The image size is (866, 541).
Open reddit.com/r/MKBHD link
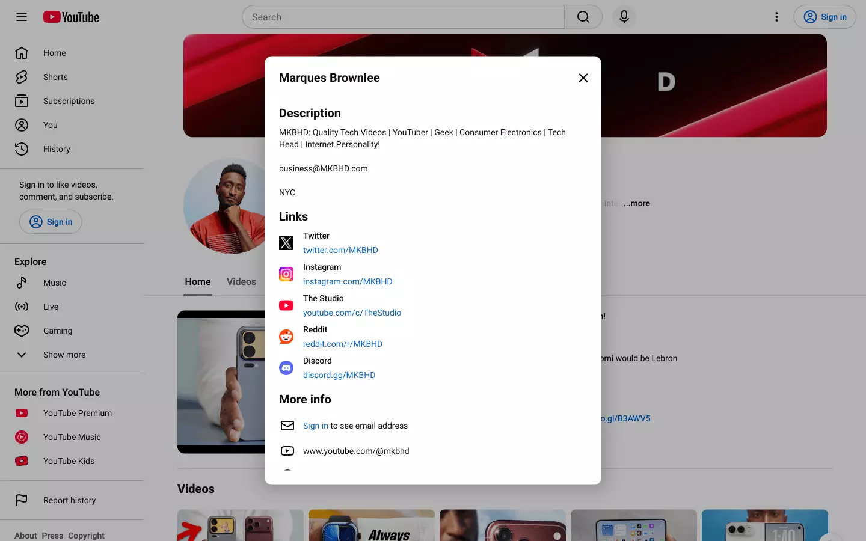tap(343, 344)
